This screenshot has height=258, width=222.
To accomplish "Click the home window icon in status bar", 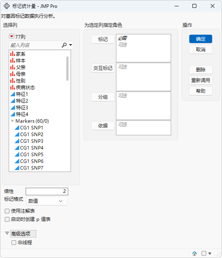I will [194, 253].
